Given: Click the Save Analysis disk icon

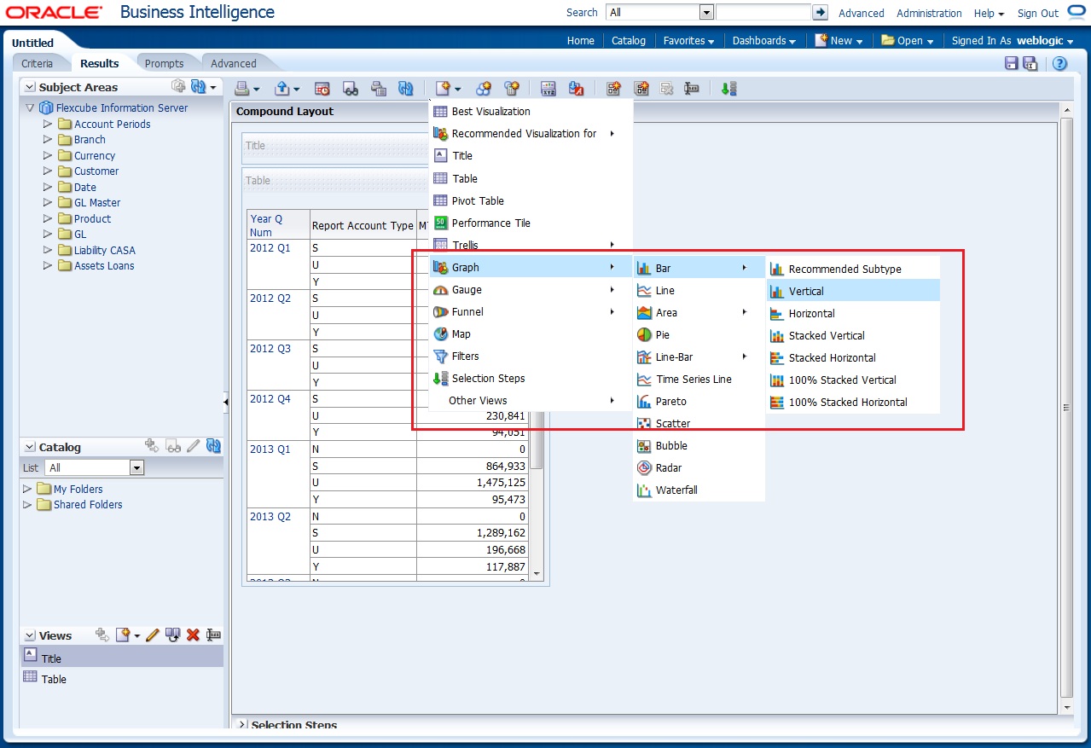Looking at the screenshot, I should 1012,63.
